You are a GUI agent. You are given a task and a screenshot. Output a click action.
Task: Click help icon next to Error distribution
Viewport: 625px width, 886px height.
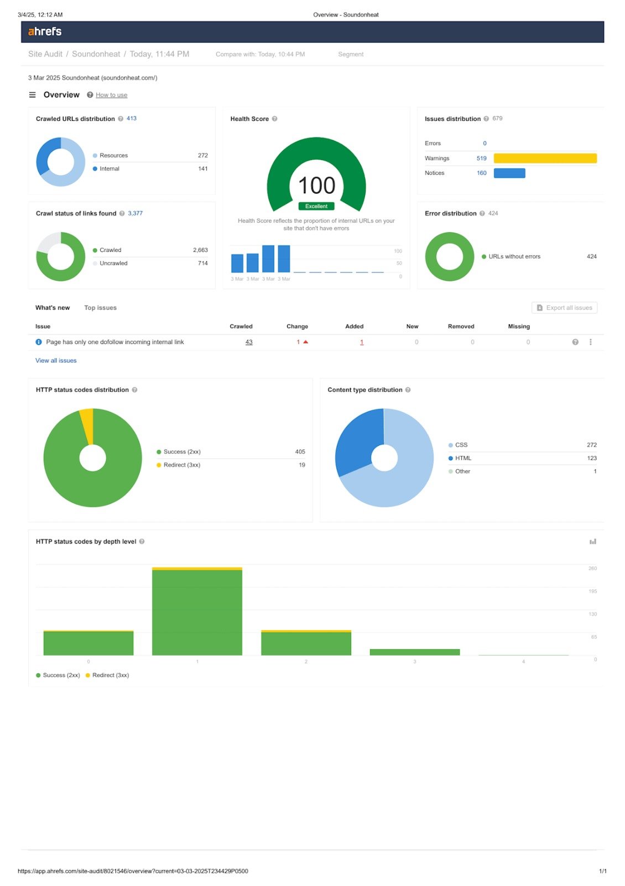[x=482, y=214]
